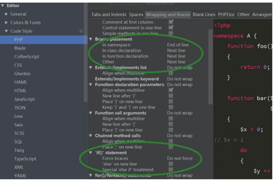Uncheck Control statement in one line
Image resolution: width=273 pixels, height=180 pixels.
[171, 28]
